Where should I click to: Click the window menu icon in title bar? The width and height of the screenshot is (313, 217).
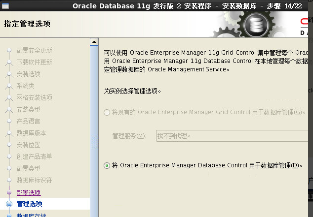(5, 6)
